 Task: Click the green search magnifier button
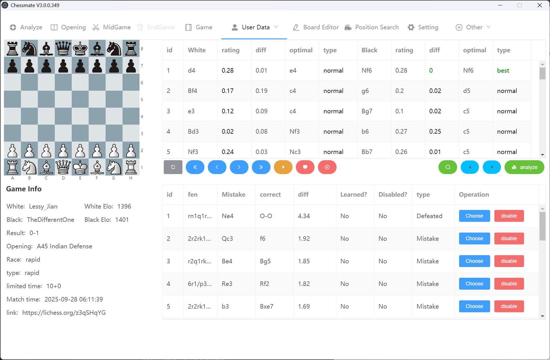pos(447,167)
